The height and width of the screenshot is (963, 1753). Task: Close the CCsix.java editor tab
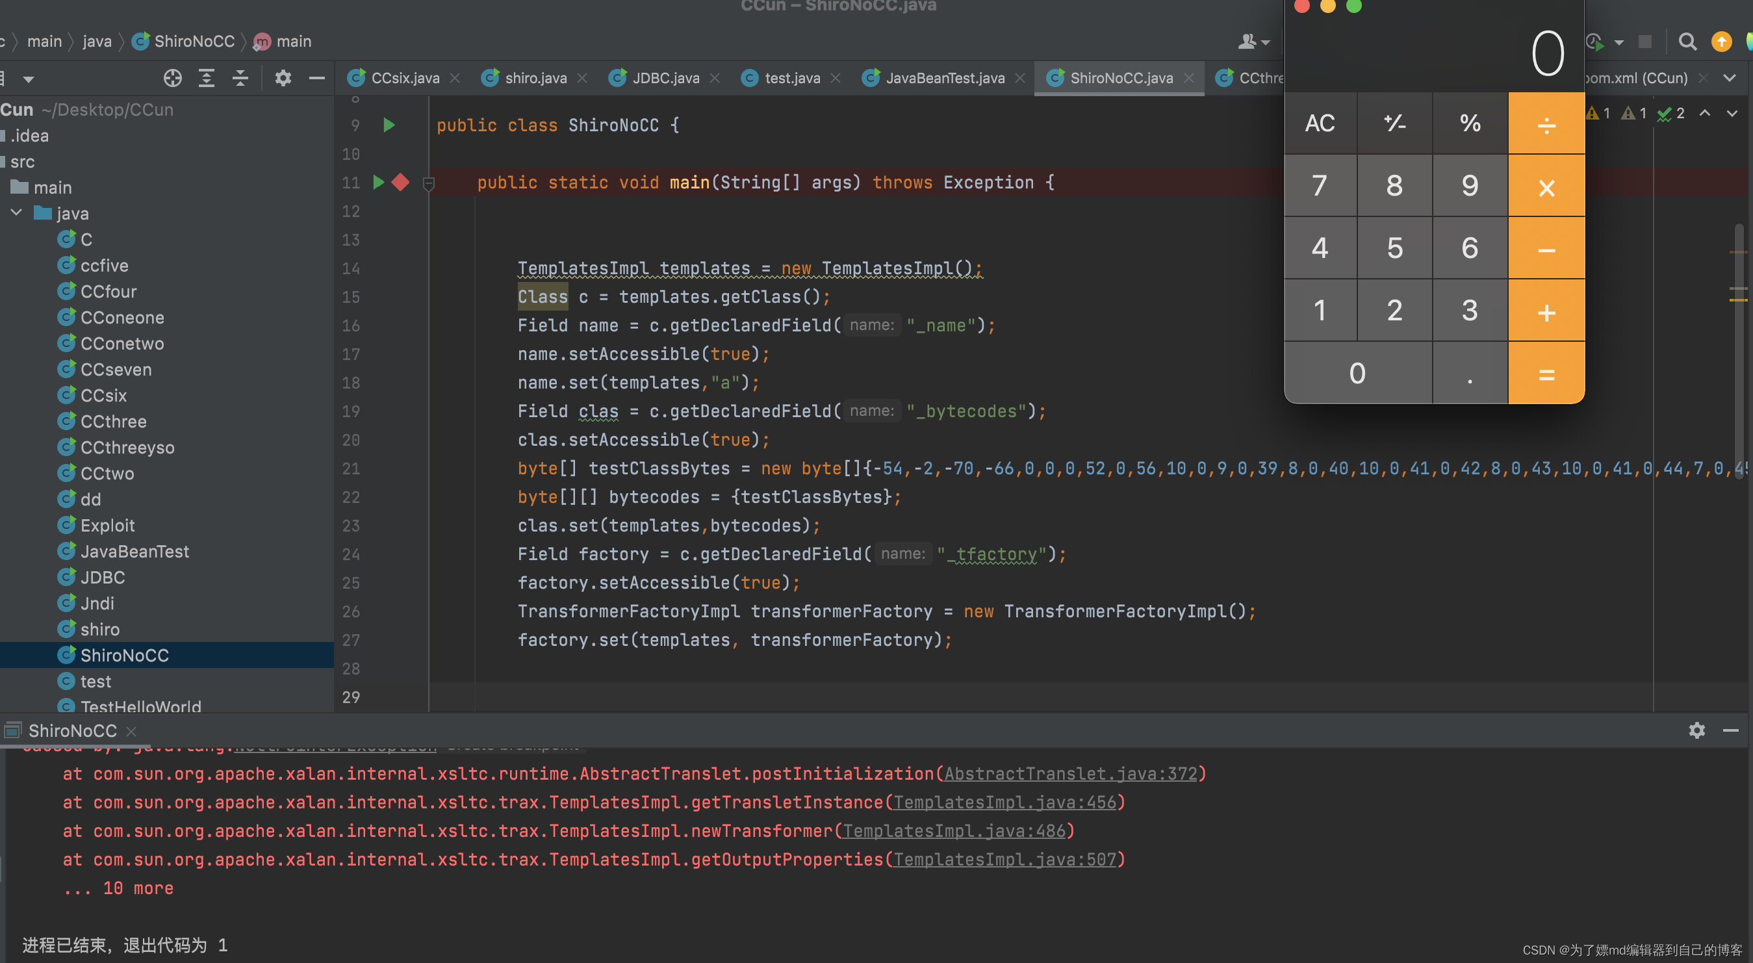click(455, 78)
